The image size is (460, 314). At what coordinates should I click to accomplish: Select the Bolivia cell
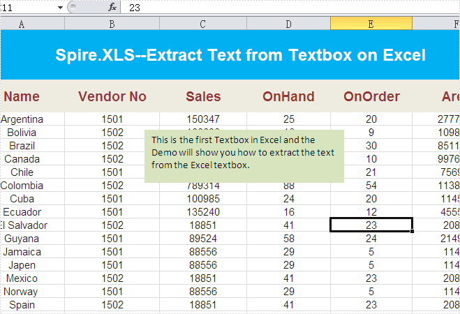[x=33, y=132]
